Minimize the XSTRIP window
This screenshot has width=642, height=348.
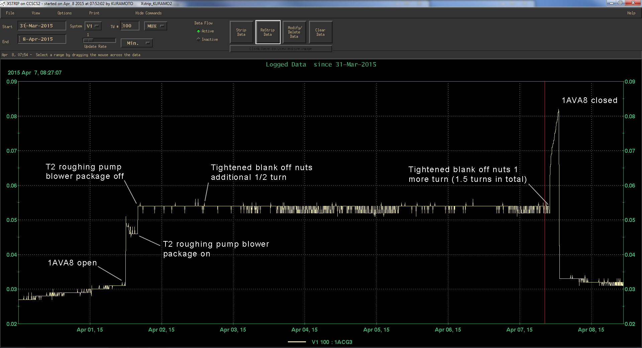click(x=611, y=3)
